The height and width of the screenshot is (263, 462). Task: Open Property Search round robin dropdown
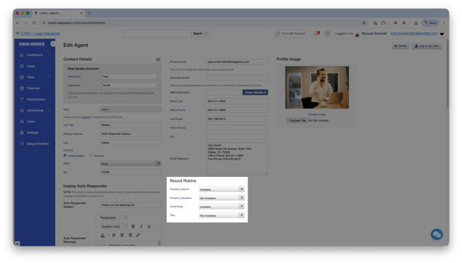point(221,189)
